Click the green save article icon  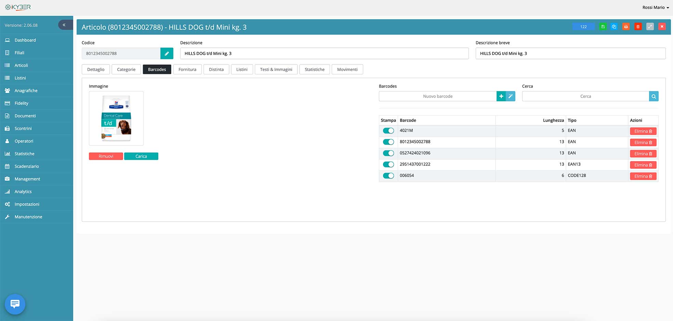(603, 27)
